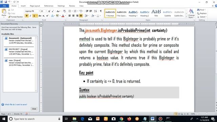Open the Font name dropdown
217x122 pixels.
click(39, 11)
